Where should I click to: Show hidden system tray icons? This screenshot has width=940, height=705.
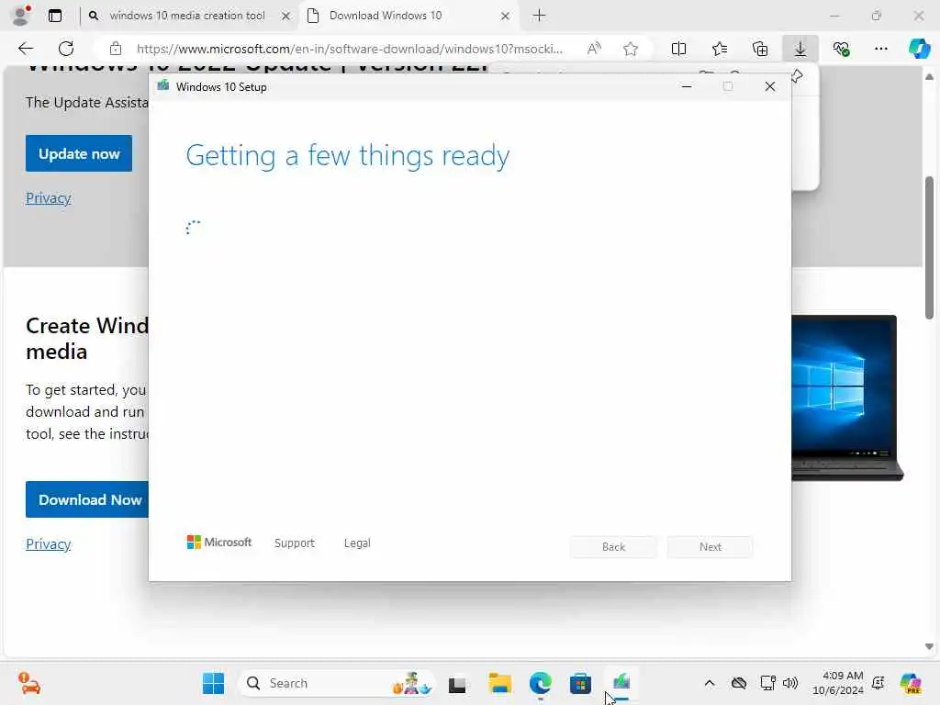coord(710,683)
